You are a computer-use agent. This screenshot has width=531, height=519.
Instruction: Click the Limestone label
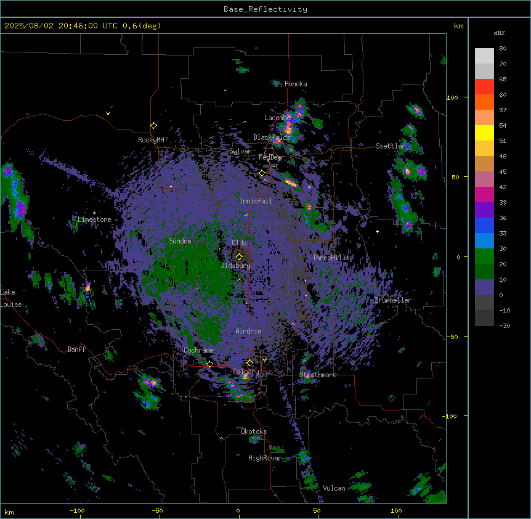(x=94, y=219)
